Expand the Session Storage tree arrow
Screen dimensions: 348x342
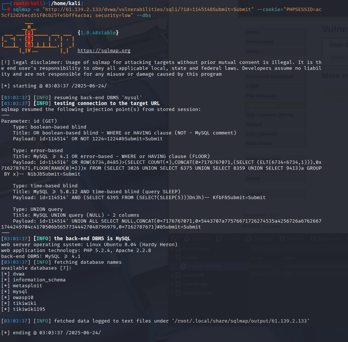click(172, 293)
